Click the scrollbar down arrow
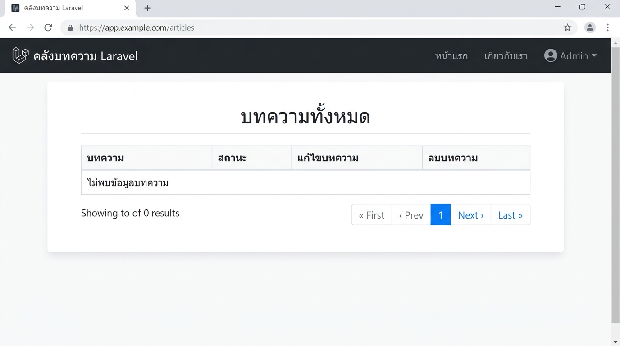The width and height of the screenshot is (620, 346). 615,342
